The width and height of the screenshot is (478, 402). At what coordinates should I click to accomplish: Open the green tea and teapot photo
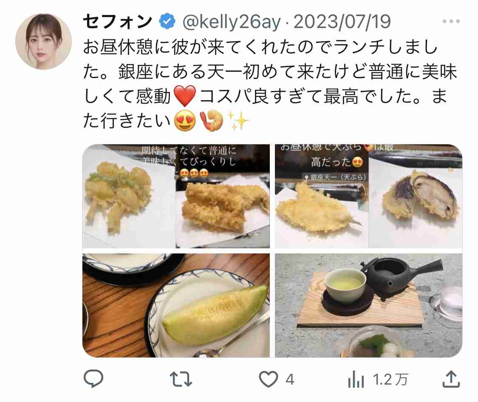tap(368, 306)
